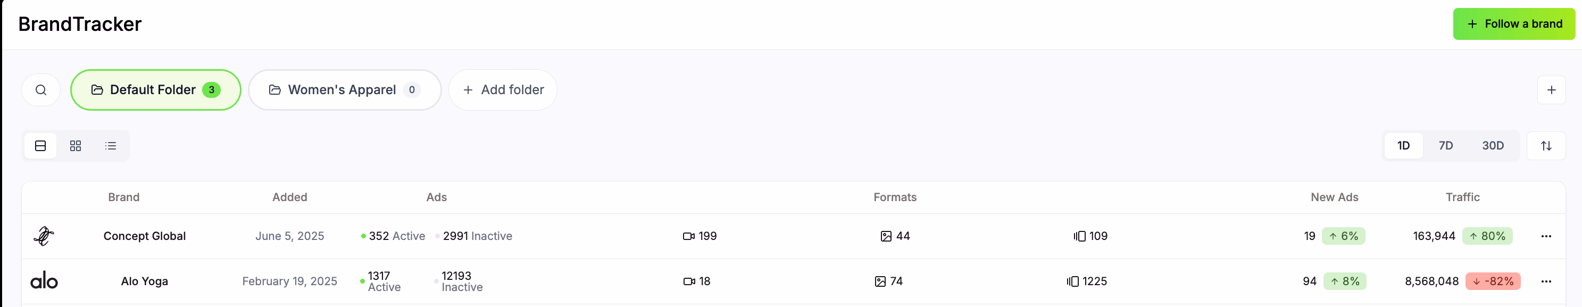Select the split view layout icon
Screen dimensions: 1582x307
click(x=40, y=145)
